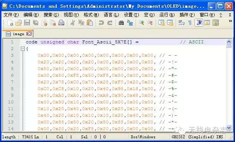Screen dimensions: 235x142
Task: Click the Open file folder icon
Action: (x=19, y=23)
